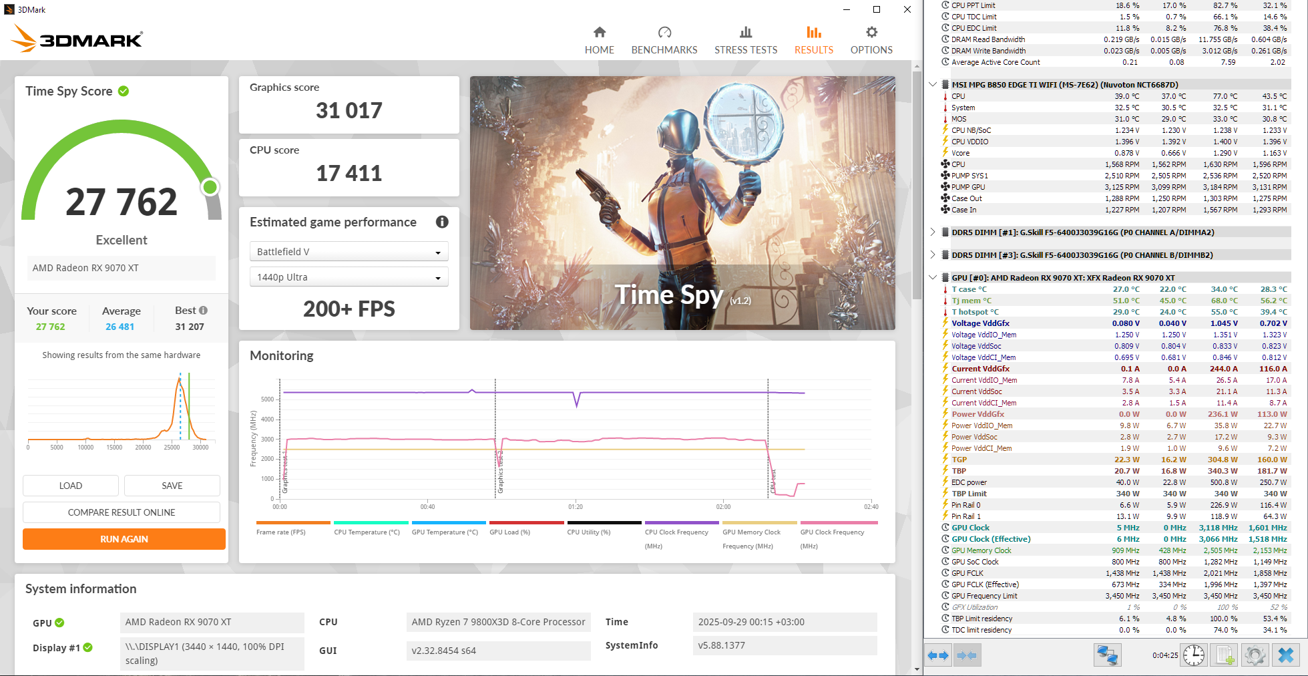Click the 3DMark title bar app icon

pos(9,9)
